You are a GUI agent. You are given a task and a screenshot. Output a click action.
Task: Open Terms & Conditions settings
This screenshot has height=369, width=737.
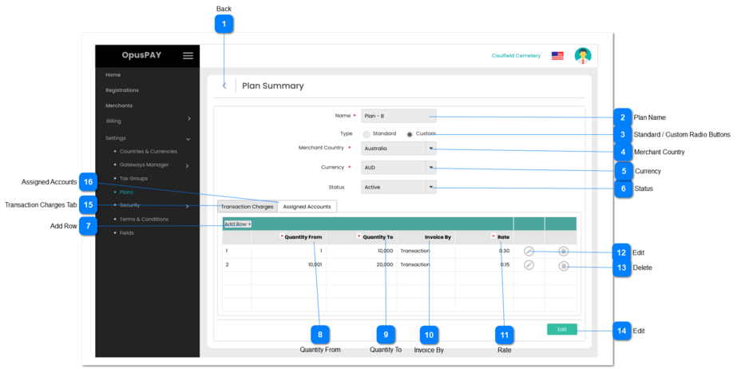point(144,219)
